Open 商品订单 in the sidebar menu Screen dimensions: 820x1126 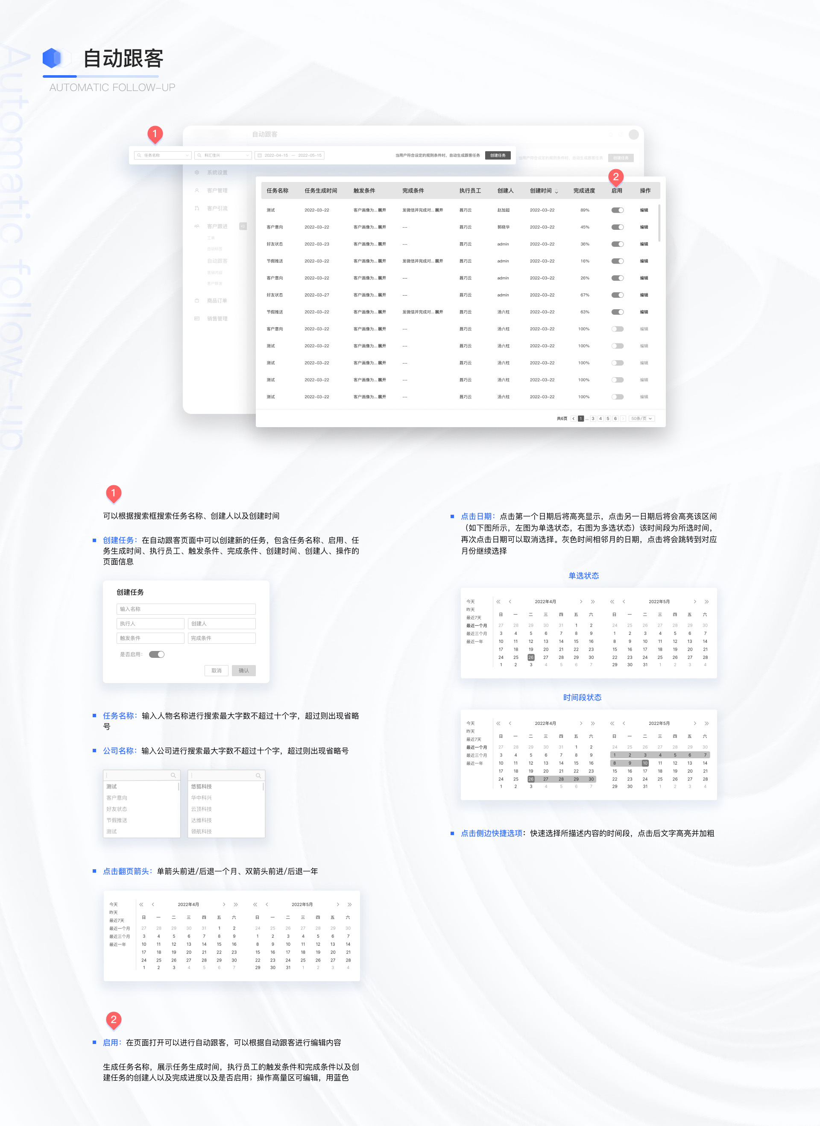pos(217,300)
